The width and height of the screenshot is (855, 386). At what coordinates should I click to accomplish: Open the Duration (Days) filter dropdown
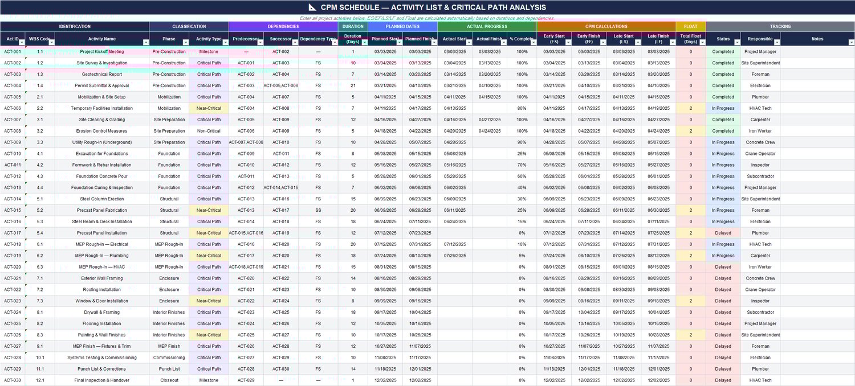pyautogui.click(x=364, y=42)
